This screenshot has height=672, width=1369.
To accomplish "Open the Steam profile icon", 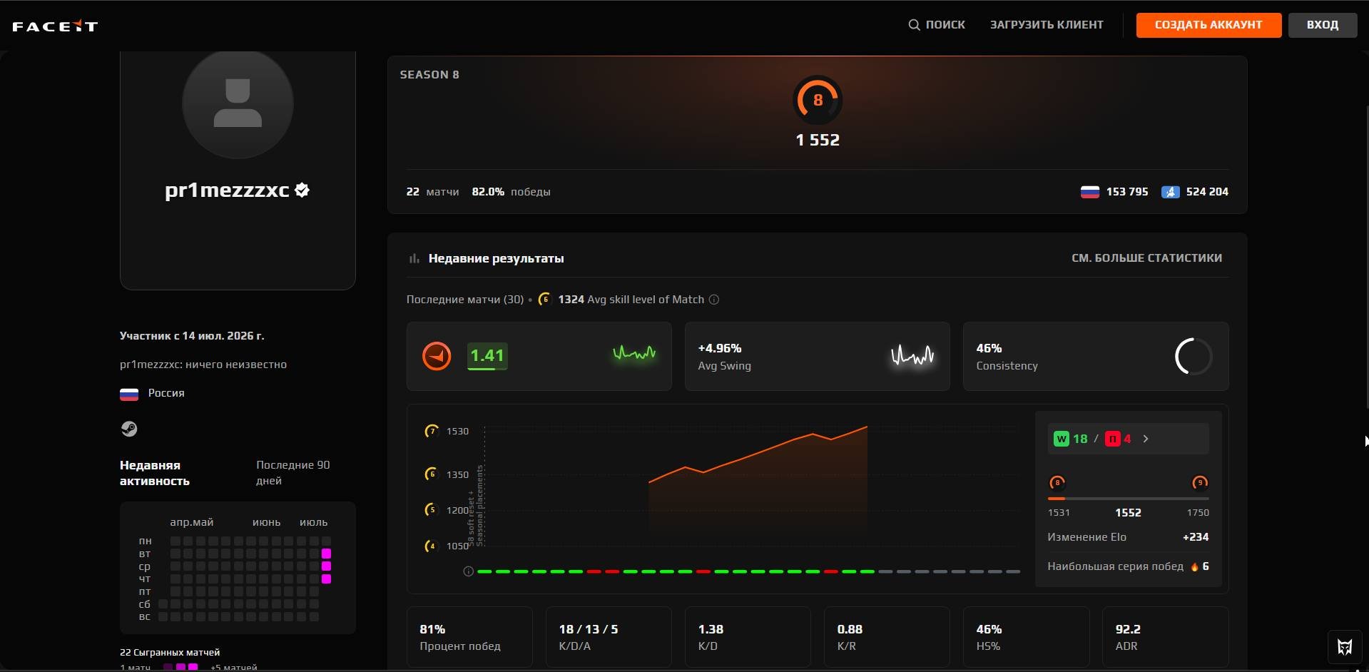I will (128, 429).
